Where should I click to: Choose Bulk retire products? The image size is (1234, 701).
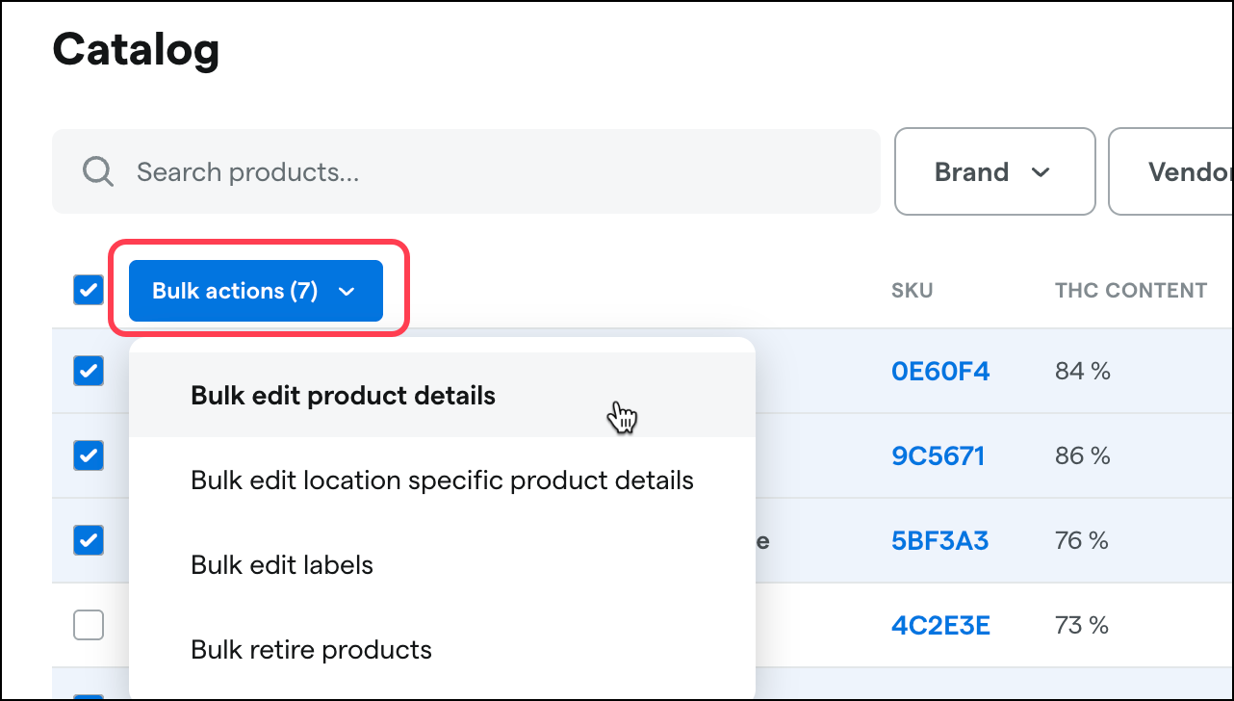(311, 650)
